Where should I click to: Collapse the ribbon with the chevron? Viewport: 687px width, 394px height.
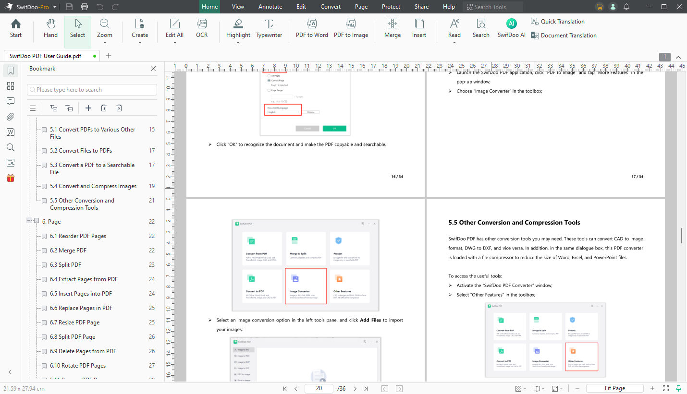point(678,57)
